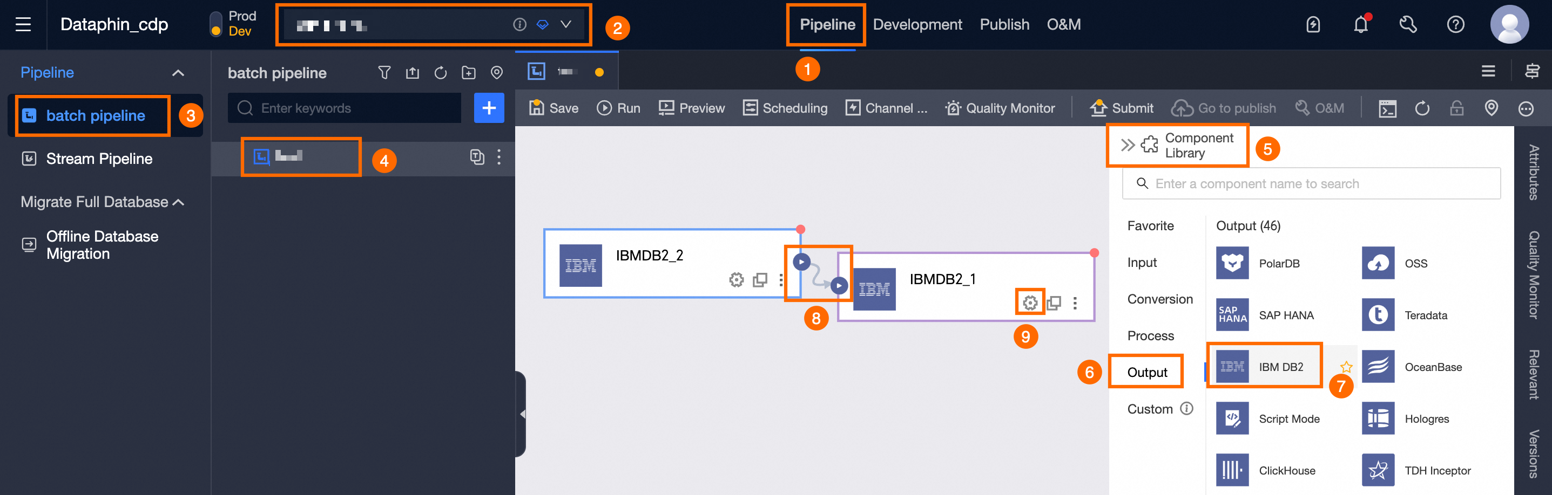1552x495 pixels.
Task: Open Channel settings in toolbar
Action: pos(886,108)
